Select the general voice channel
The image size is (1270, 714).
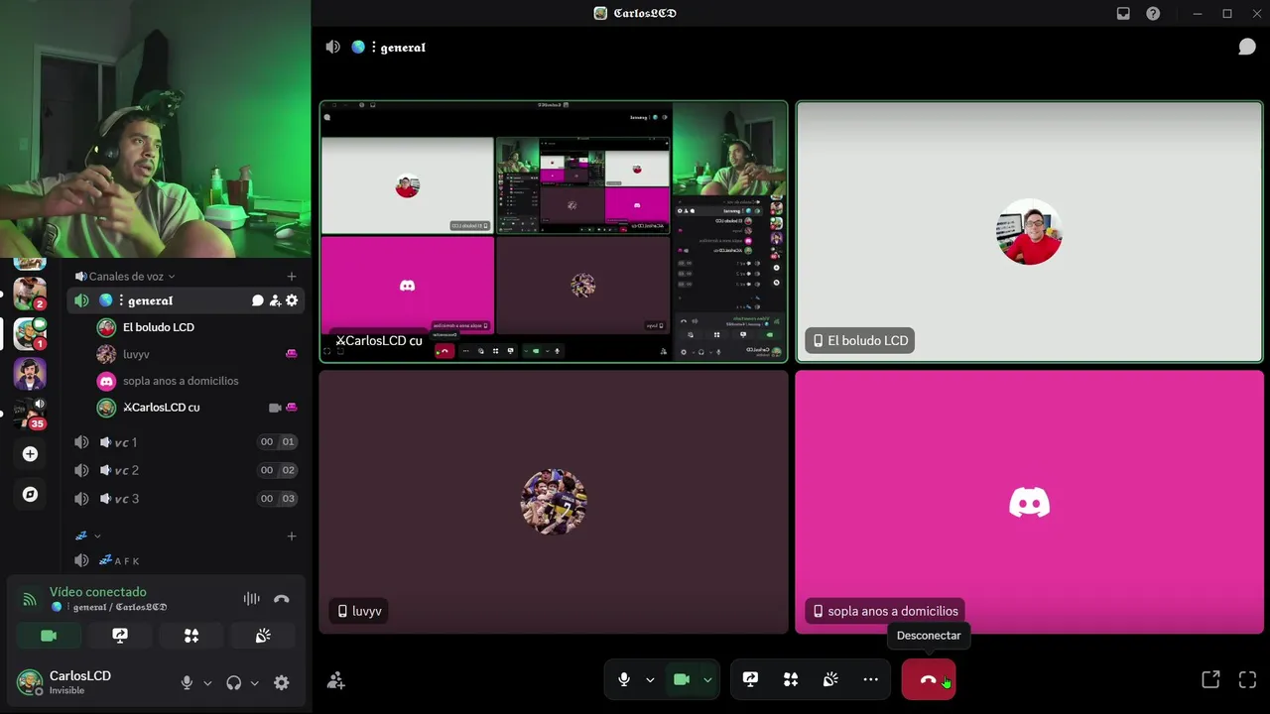[186, 300]
